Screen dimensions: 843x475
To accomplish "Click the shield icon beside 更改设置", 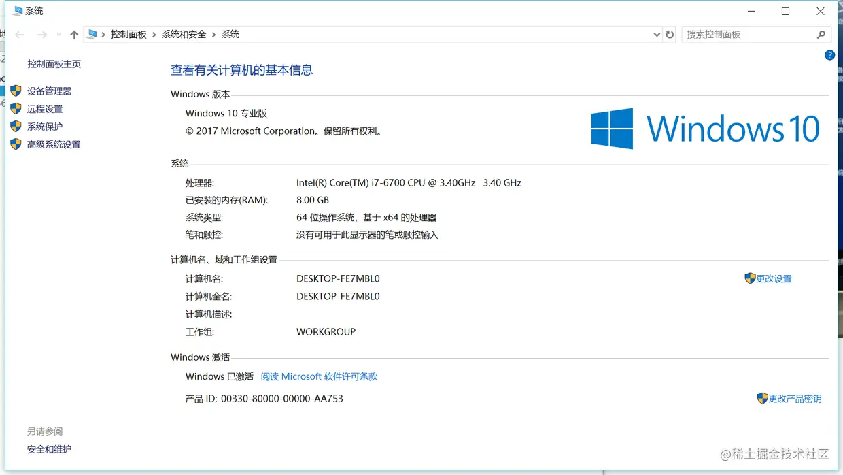I will pyautogui.click(x=750, y=278).
